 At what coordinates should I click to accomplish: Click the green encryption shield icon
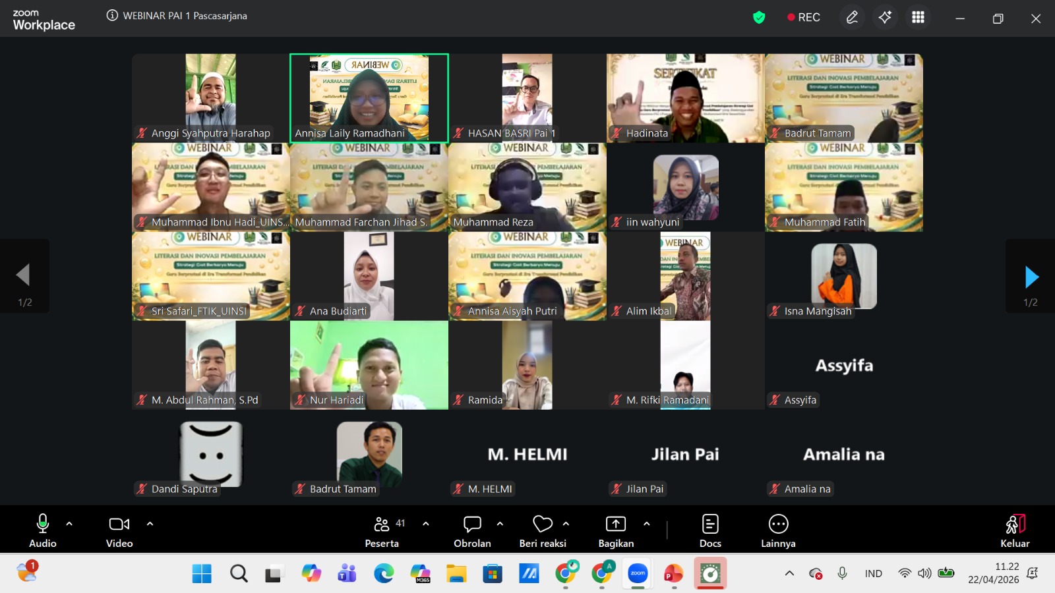[x=759, y=18]
